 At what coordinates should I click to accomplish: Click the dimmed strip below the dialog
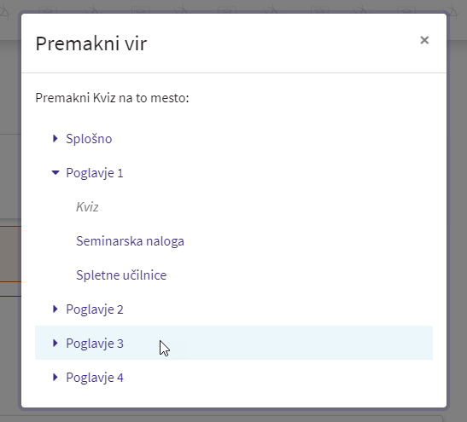[x=234, y=416]
